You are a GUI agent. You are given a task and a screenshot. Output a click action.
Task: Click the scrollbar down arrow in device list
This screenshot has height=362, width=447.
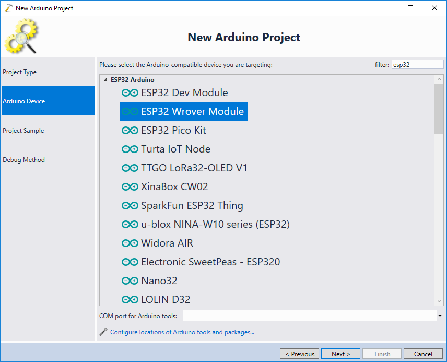(x=439, y=301)
